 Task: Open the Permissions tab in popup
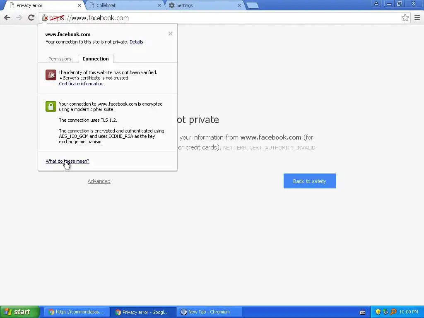tap(60, 59)
